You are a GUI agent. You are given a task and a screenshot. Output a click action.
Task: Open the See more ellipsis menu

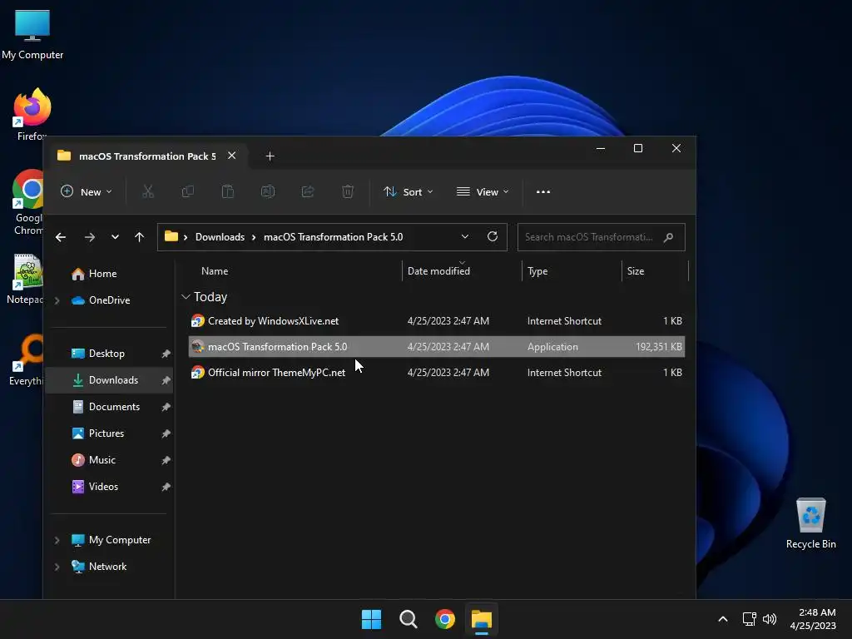542,192
